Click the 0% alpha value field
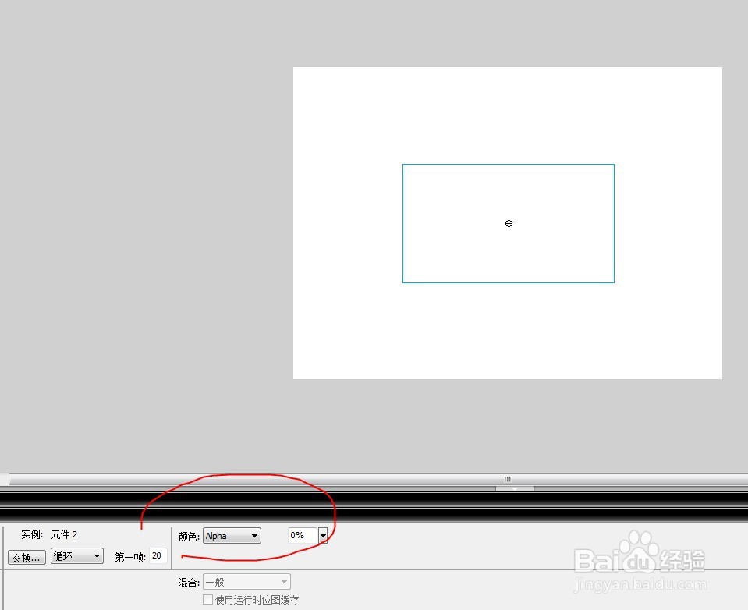This screenshot has width=748, height=610. point(302,535)
